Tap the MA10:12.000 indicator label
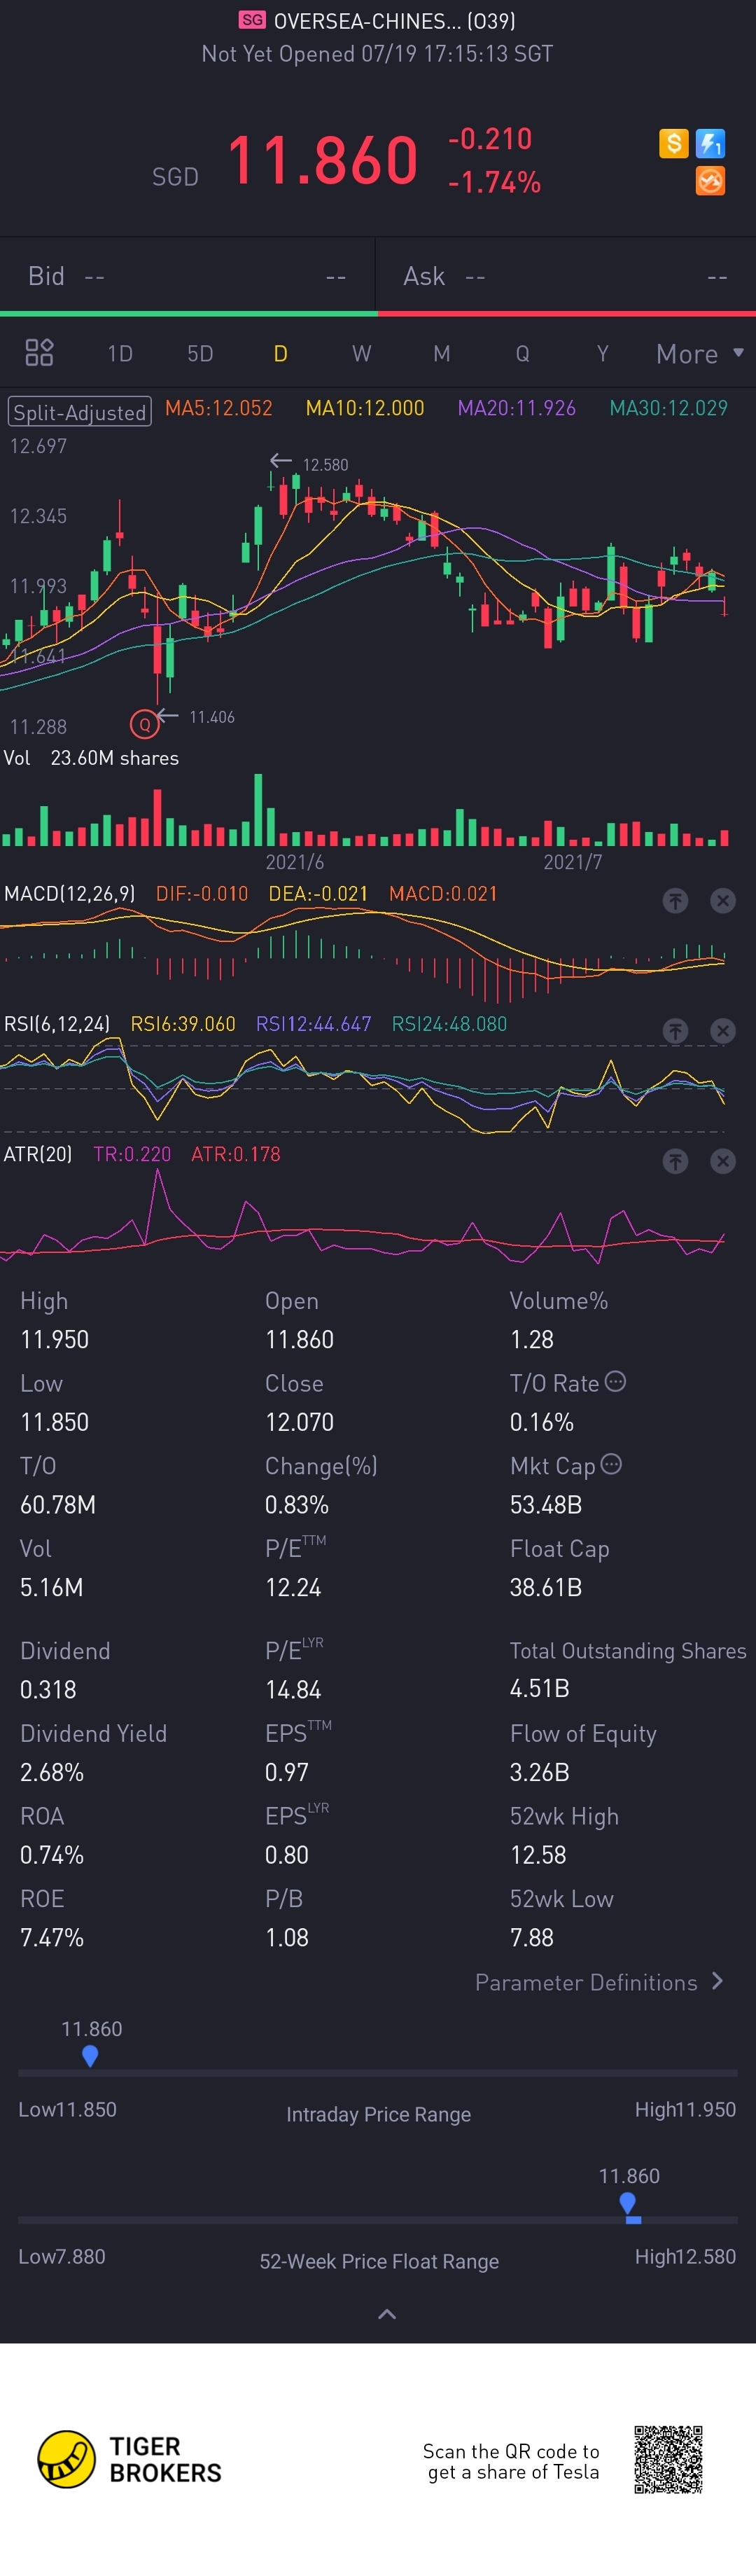The image size is (756, 2576). (365, 408)
